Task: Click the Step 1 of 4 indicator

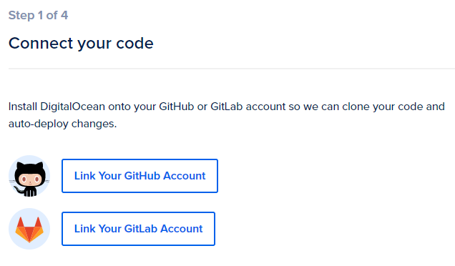Action: [38, 16]
